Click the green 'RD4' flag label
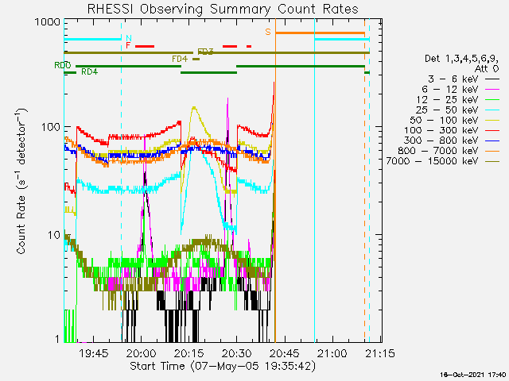 (x=89, y=72)
